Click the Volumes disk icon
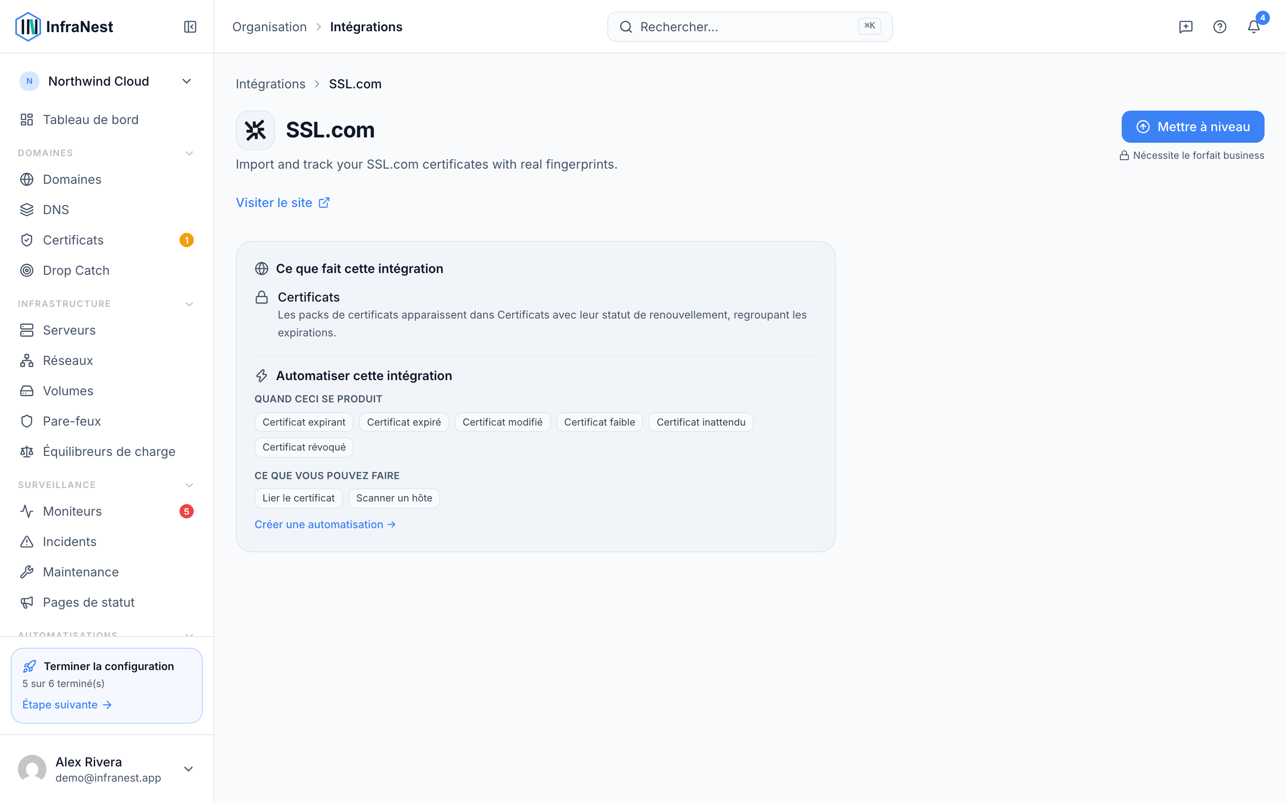 tap(27, 391)
